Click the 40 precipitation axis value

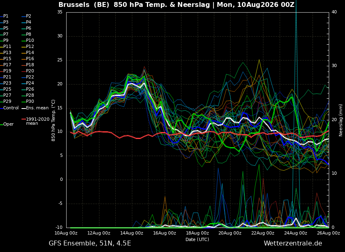pos(334,12)
